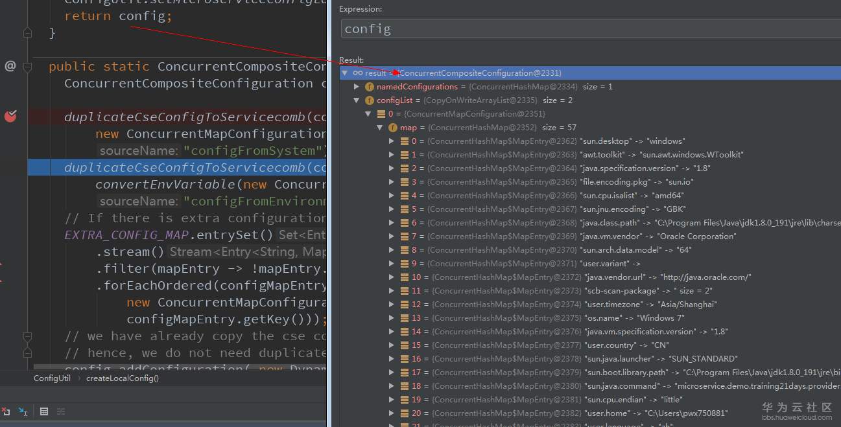This screenshot has height=427, width=841.
Task: Click the size = 57 text on map row
Action: [x=559, y=128]
